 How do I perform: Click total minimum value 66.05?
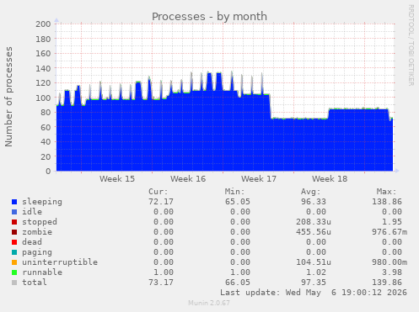238,283
